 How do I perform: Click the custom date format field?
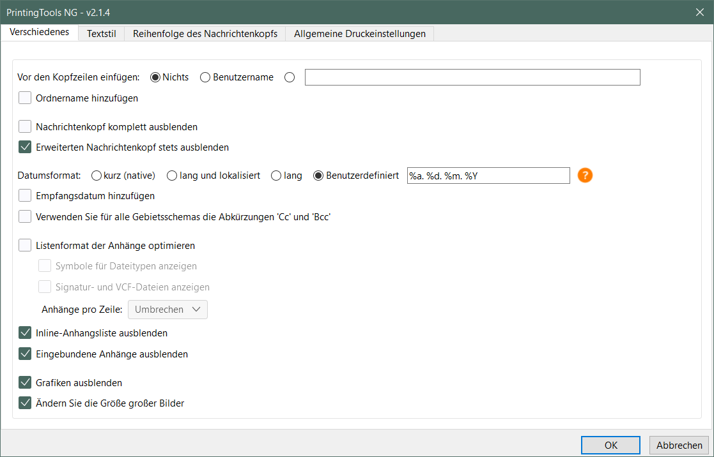[x=488, y=176]
